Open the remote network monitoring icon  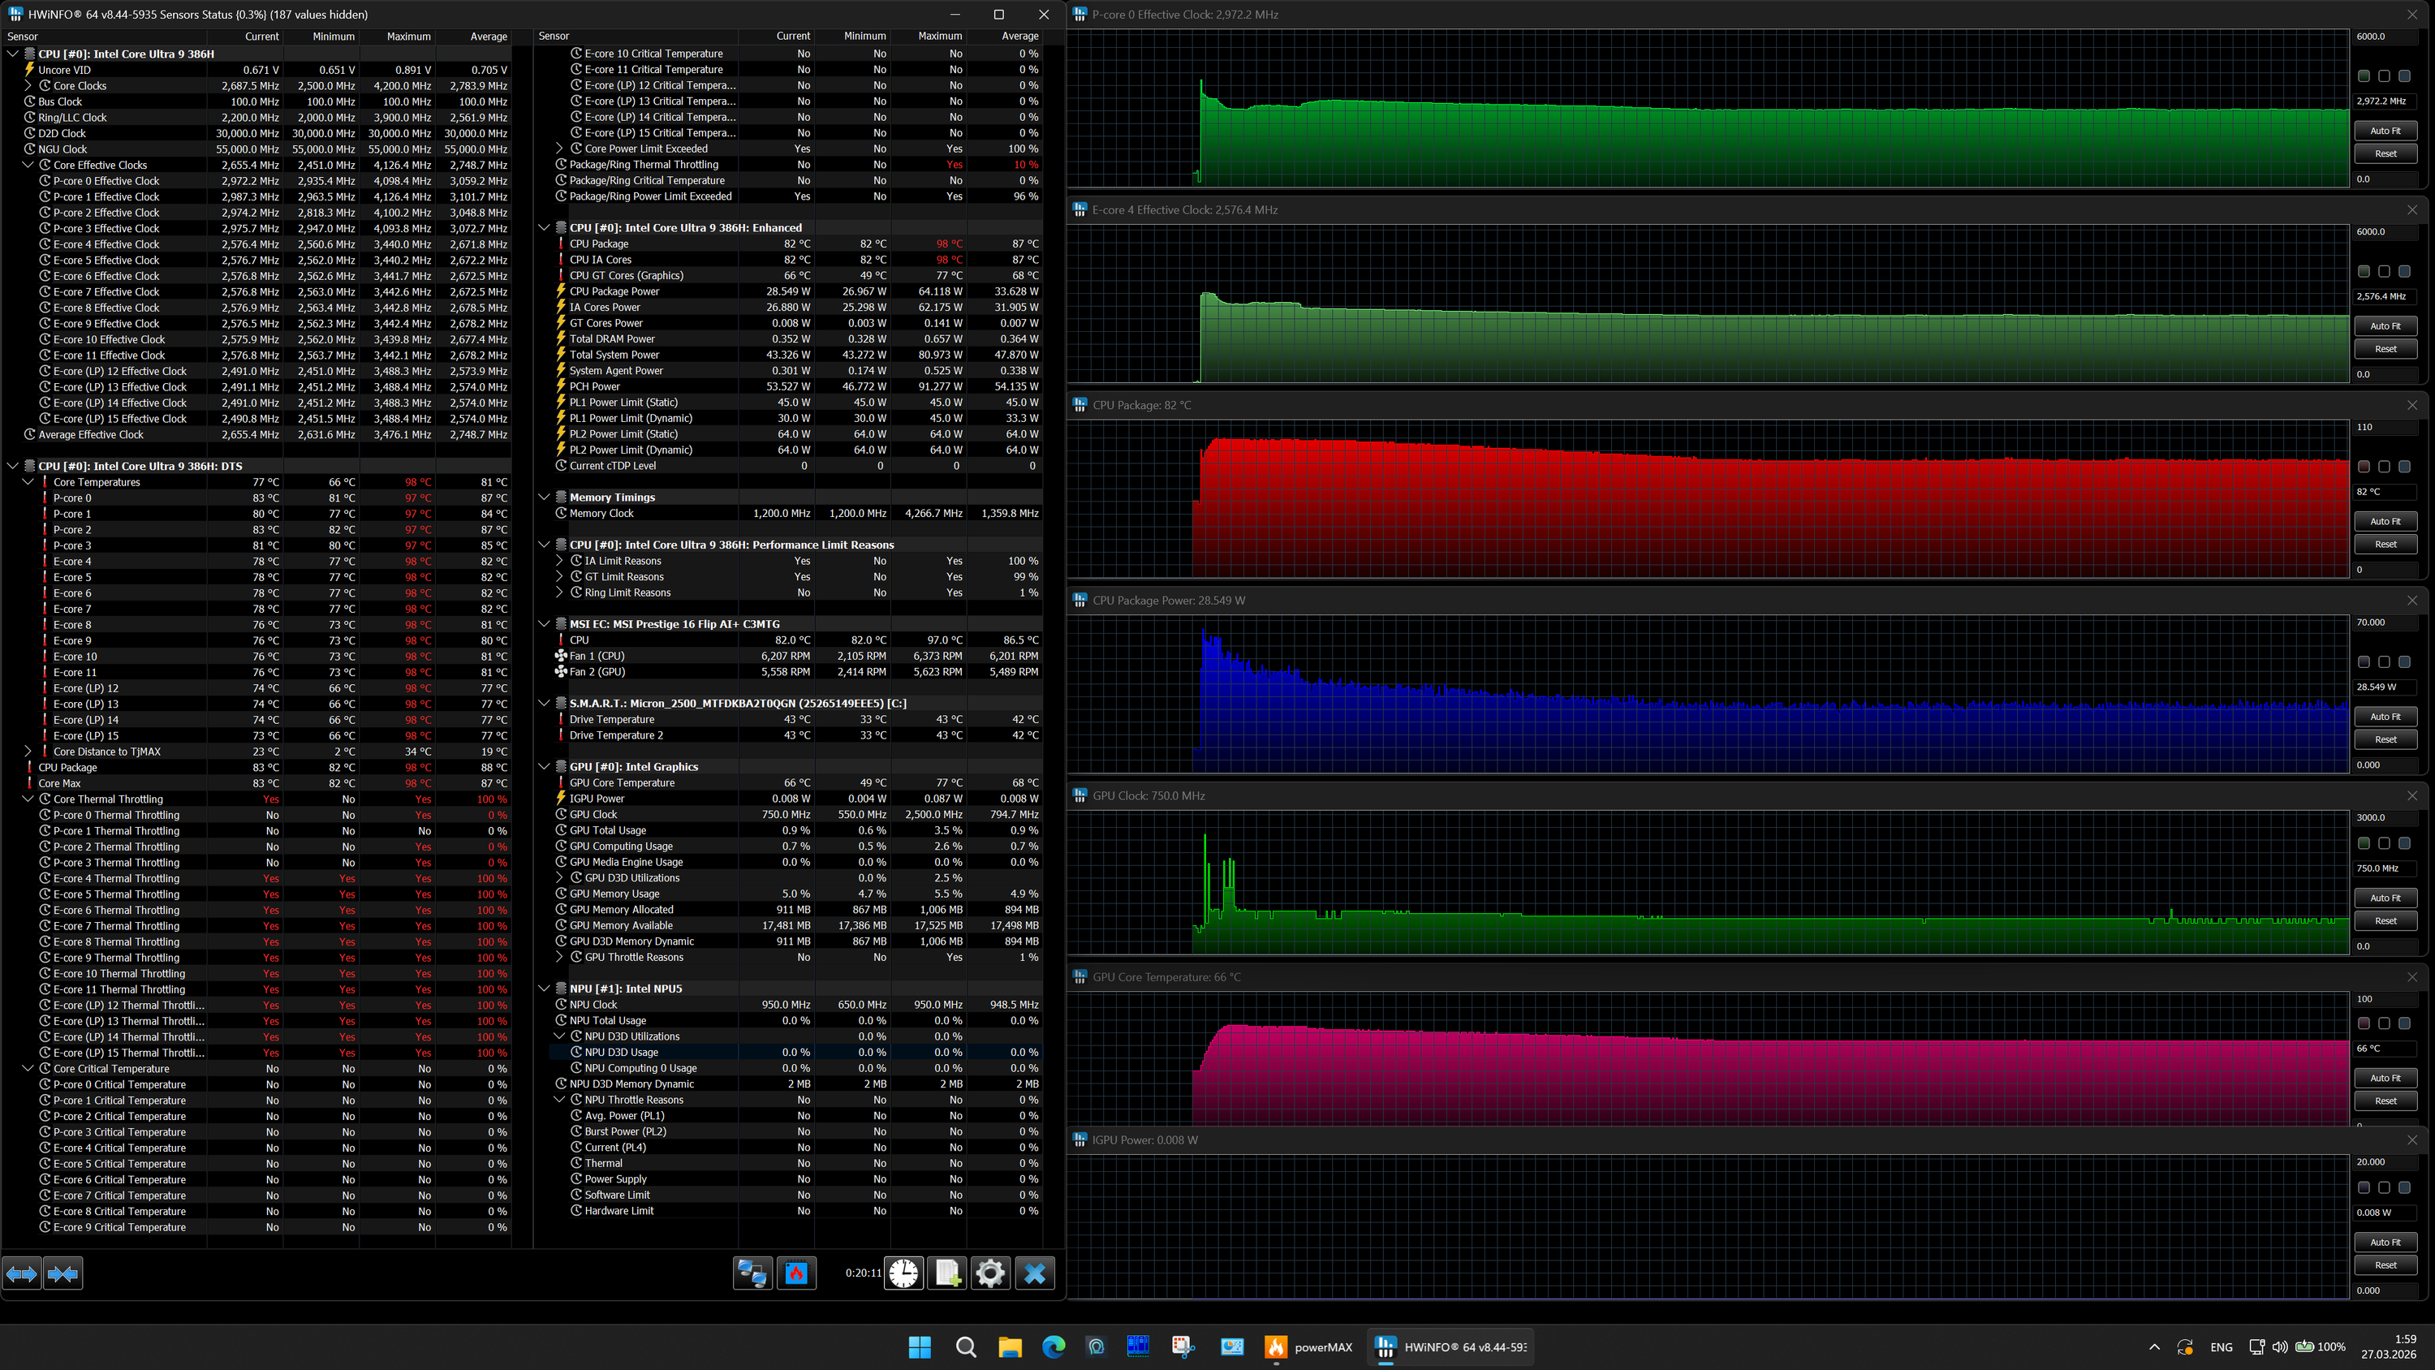click(752, 1273)
